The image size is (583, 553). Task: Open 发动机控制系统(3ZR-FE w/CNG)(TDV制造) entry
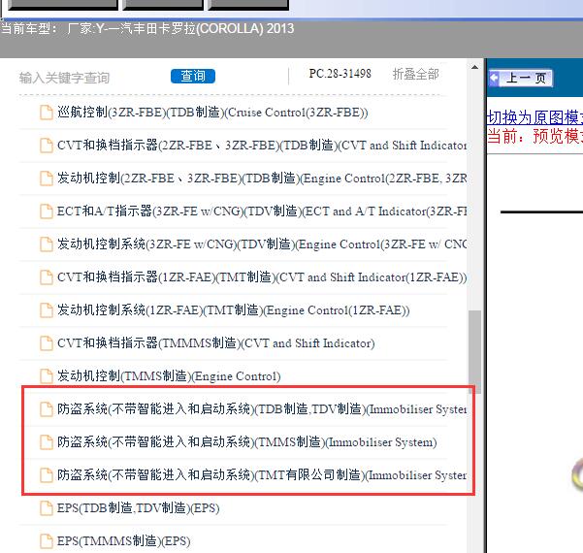point(262,244)
